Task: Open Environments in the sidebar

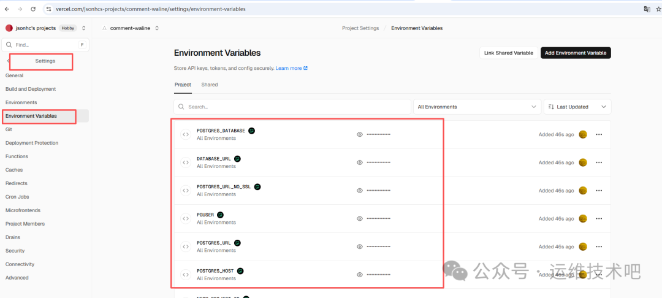Action: [x=21, y=102]
